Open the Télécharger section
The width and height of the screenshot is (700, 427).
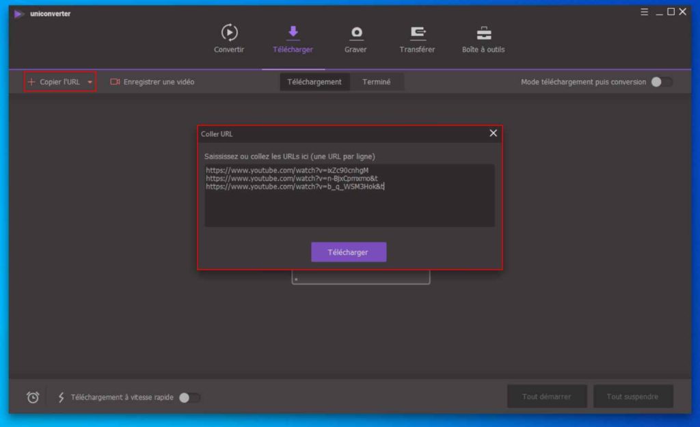pyautogui.click(x=293, y=39)
